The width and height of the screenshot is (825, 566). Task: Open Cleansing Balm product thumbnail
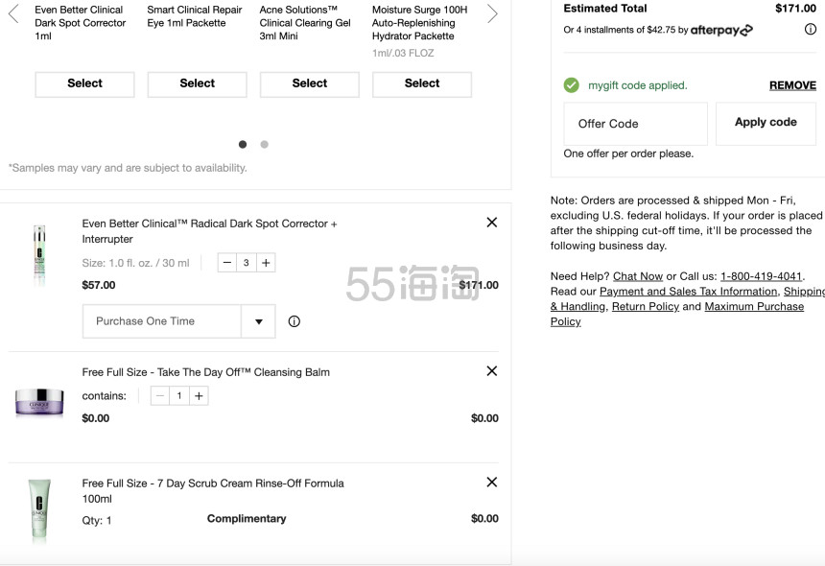point(39,402)
